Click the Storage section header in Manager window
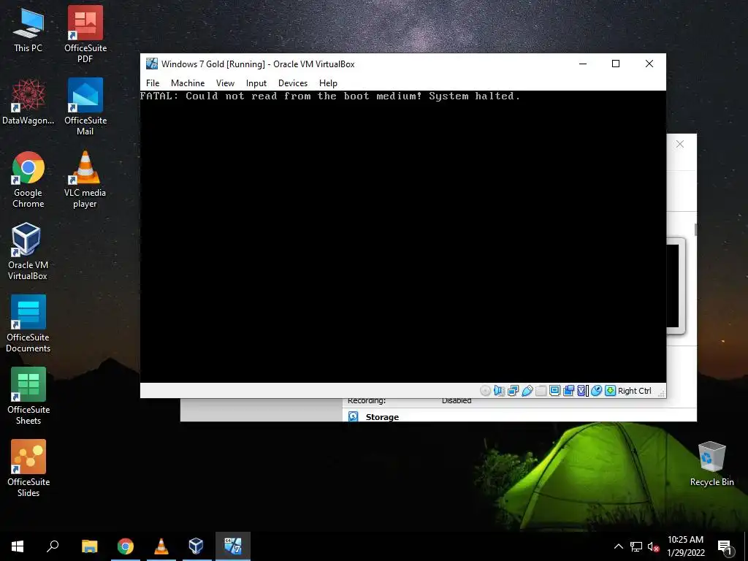748x561 pixels. coord(382,417)
